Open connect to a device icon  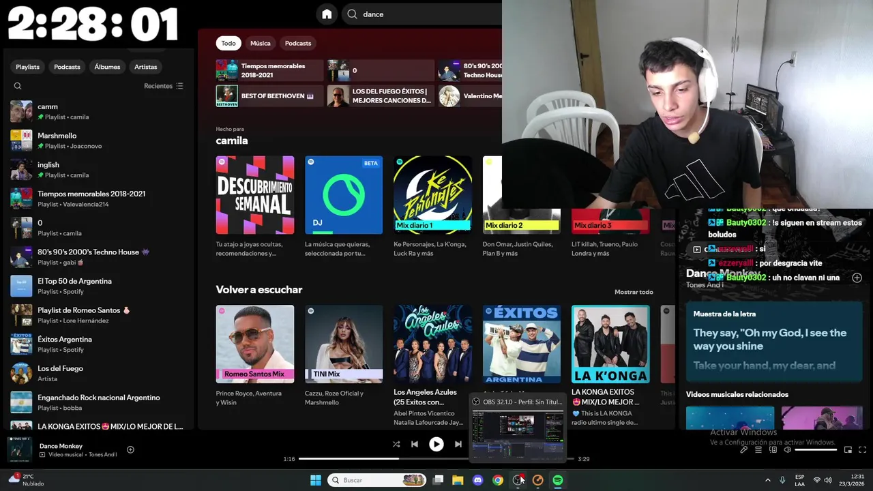coord(773,449)
